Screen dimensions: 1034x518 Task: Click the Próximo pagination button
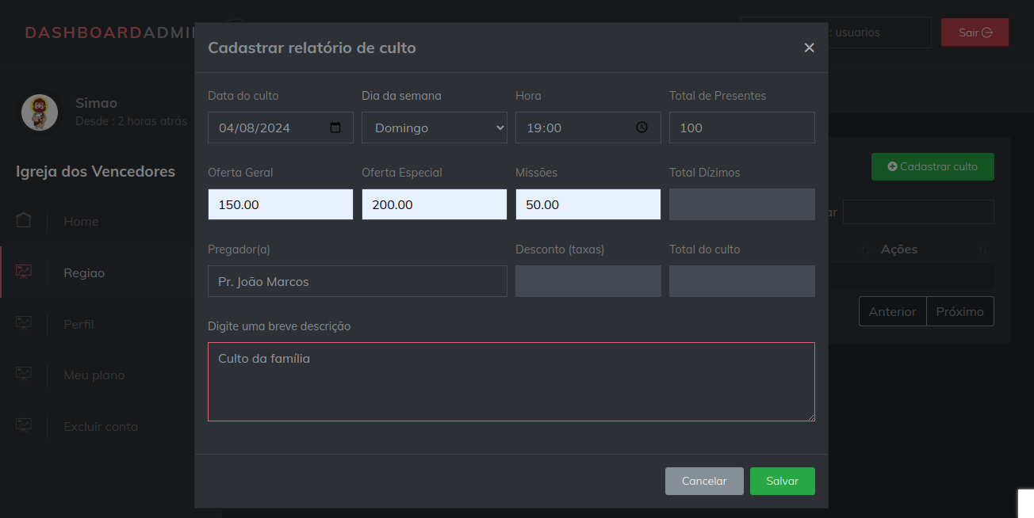point(959,311)
